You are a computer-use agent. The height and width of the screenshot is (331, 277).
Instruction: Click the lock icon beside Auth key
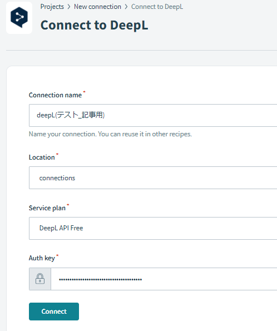coord(40,279)
